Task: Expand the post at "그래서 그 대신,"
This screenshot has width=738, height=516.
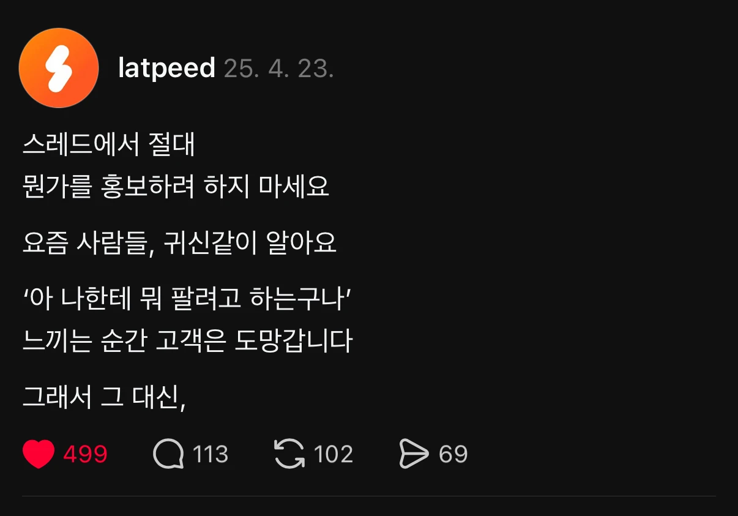Action: click(104, 398)
